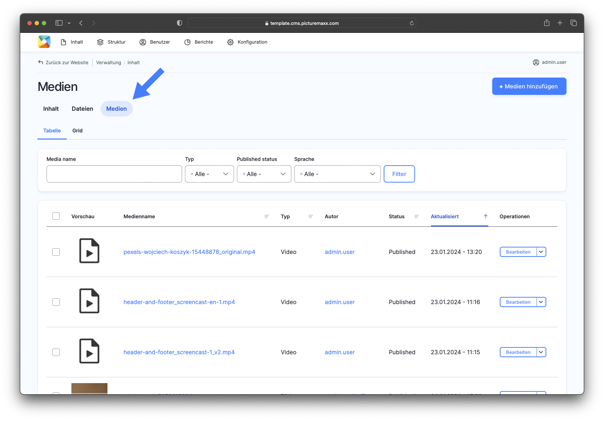This screenshot has width=604, height=421.
Task: Click the admin.user profile icon
Action: 536,62
